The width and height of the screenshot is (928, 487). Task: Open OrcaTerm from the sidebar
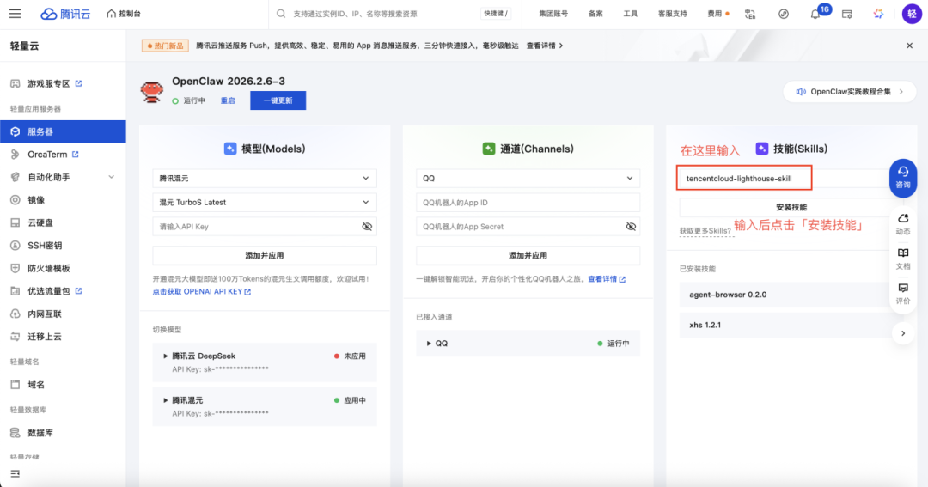[47, 155]
